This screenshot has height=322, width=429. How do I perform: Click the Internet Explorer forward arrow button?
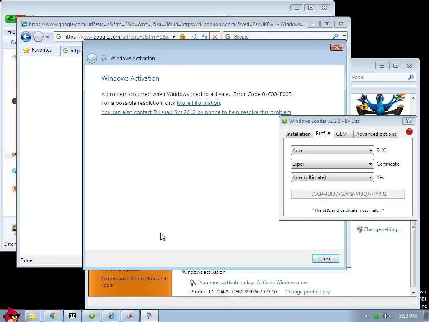coord(38,36)
